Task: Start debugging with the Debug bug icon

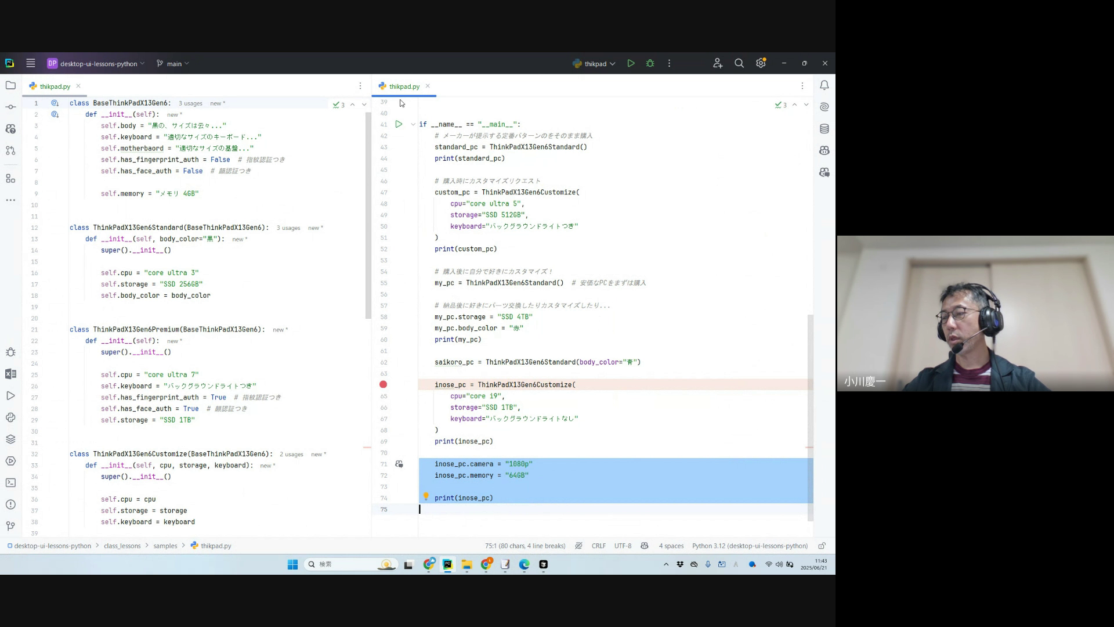Action: (x=650, y=63)
